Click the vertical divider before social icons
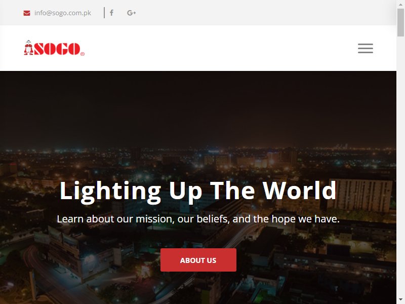405x304 pixels. [x=104, y=13]
